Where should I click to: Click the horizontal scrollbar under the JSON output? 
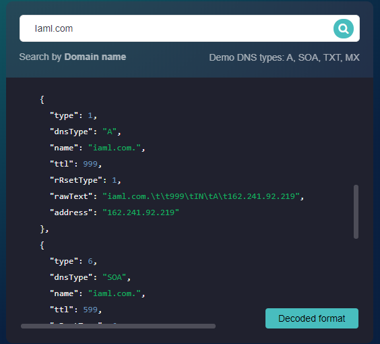tap(118, 326)
